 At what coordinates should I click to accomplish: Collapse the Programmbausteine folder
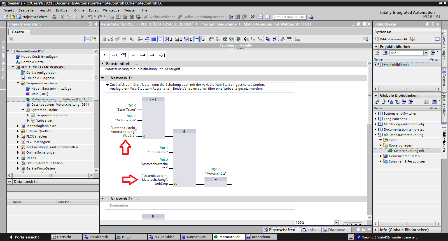[18, 83]
